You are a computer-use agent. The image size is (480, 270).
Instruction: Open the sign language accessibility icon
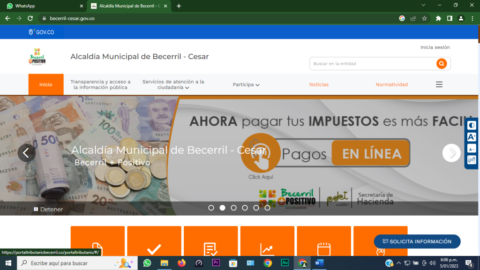pos(472,160)
